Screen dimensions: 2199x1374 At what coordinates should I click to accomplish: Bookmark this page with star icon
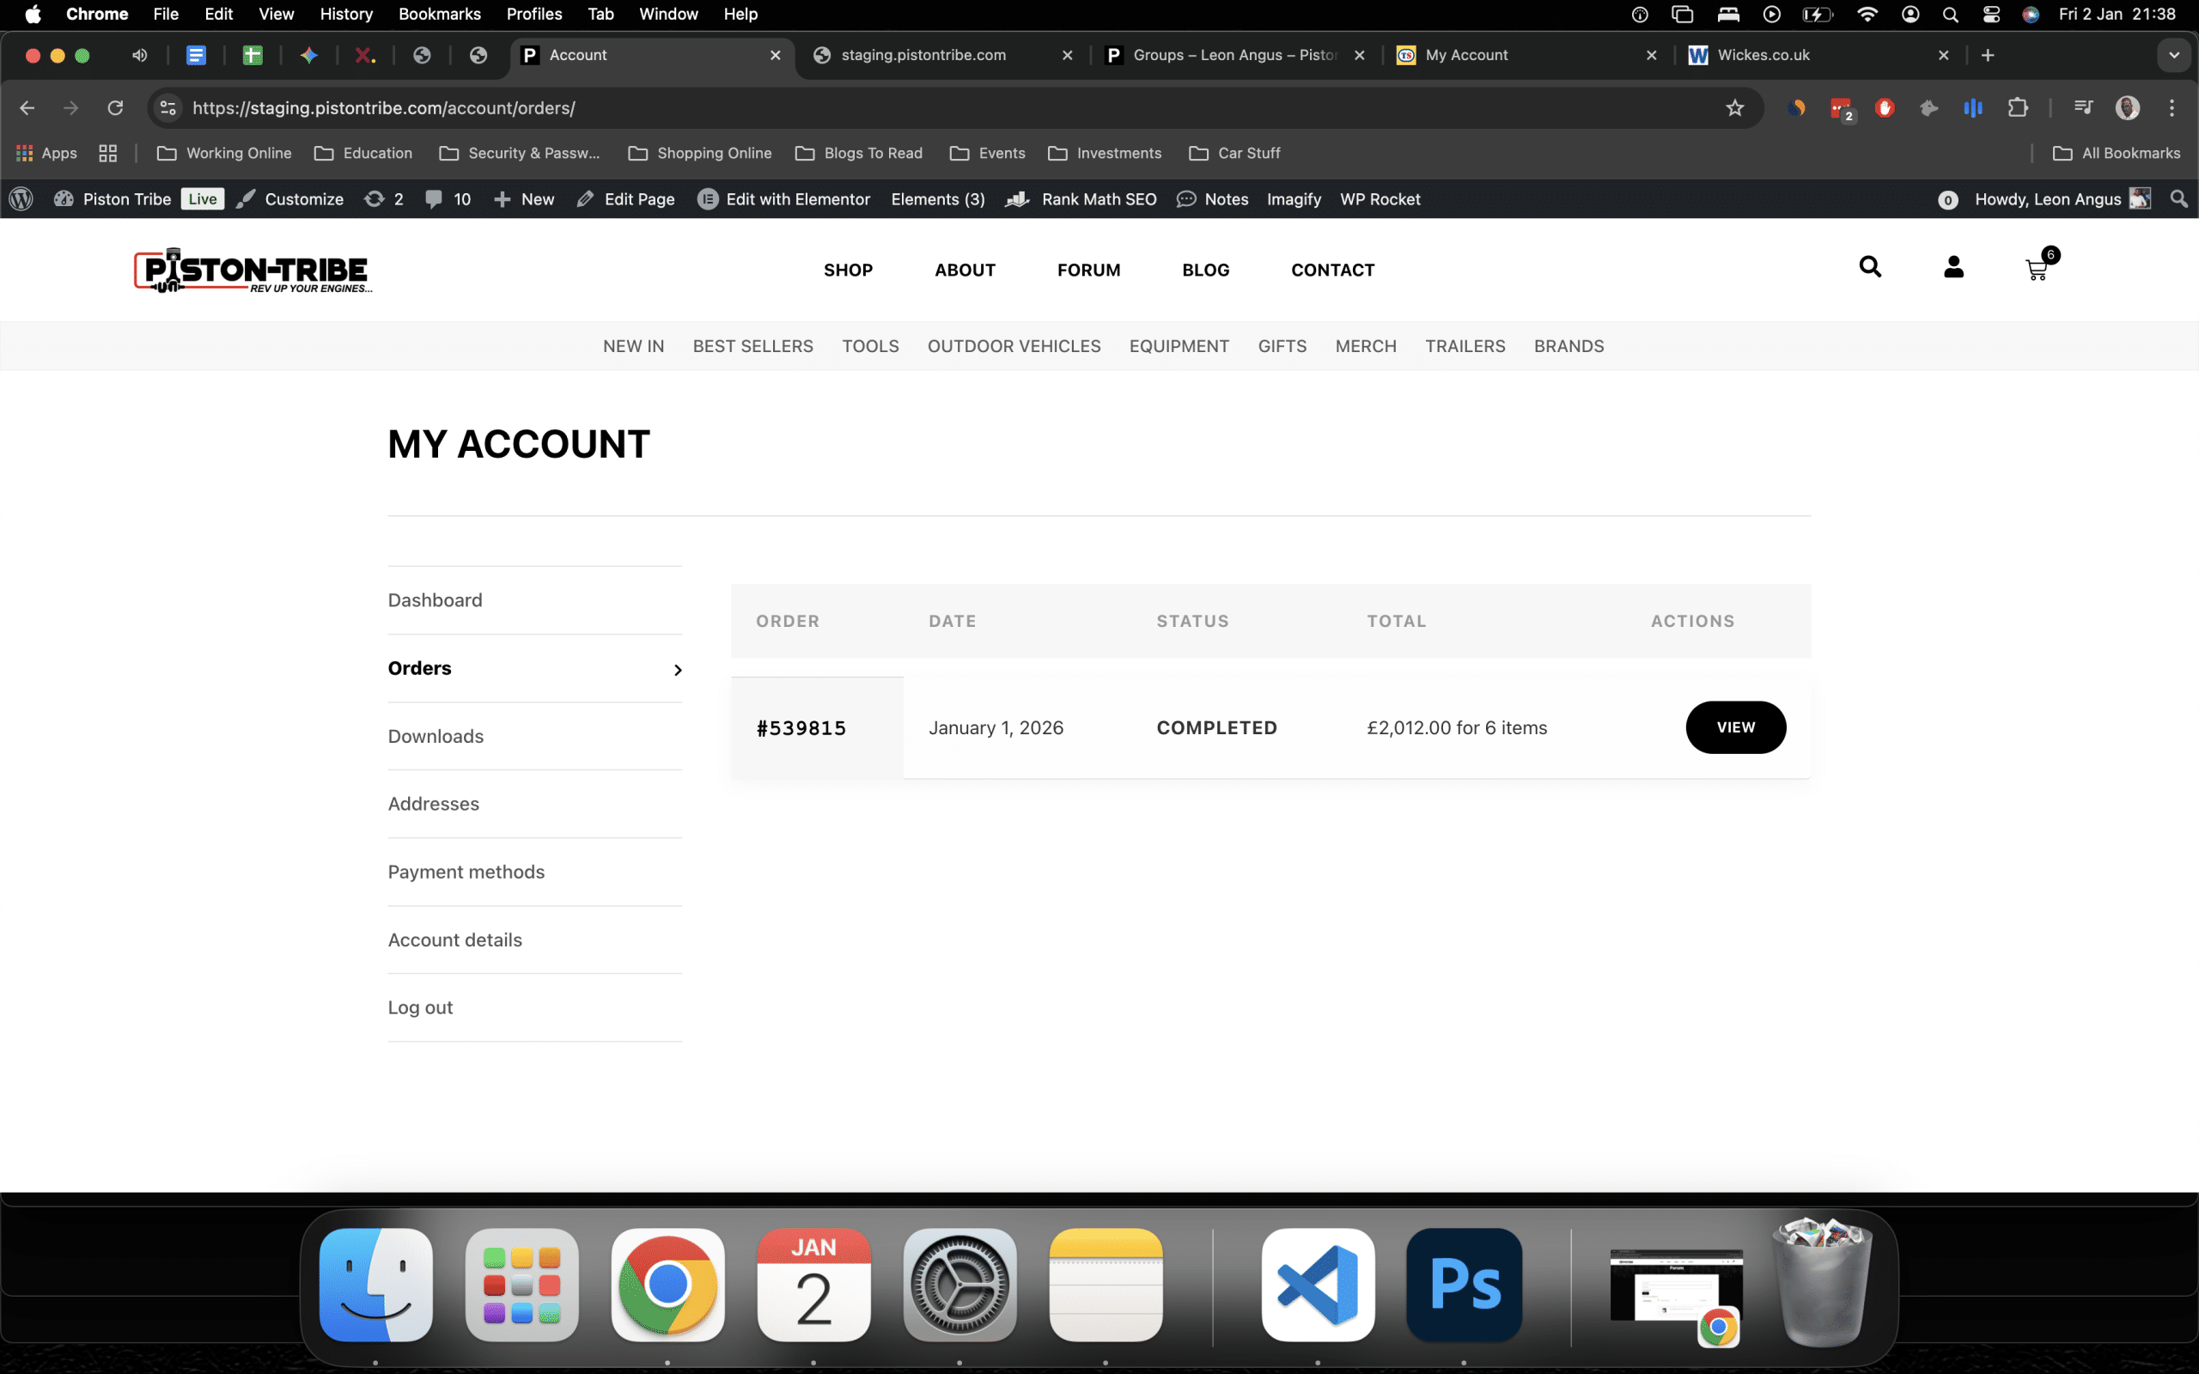tap(1734, 108)
